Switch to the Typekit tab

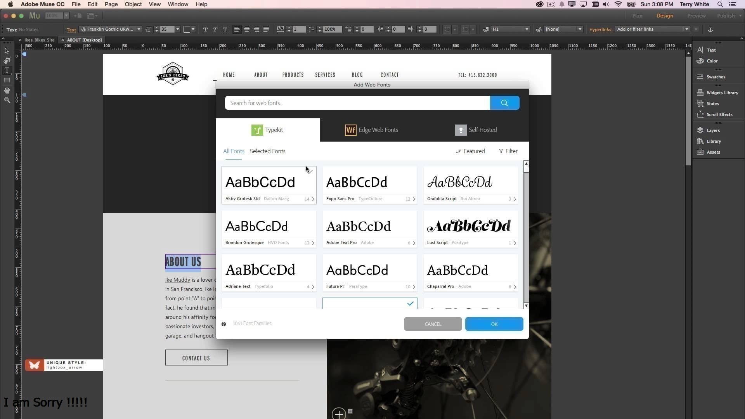[268, 130]
